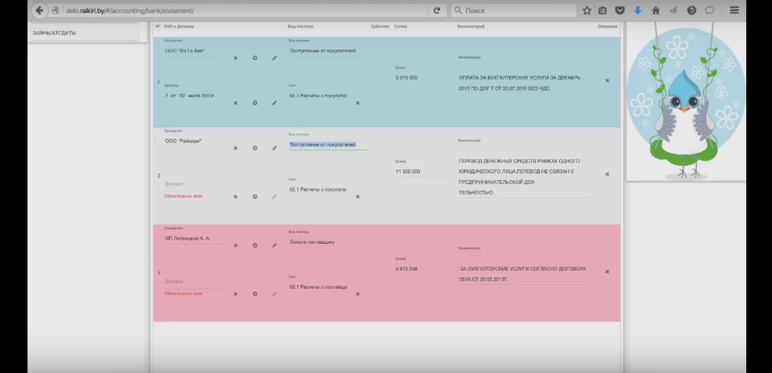Click the empty Договор field in row 2
The image size is (772, 373).
[195, 185]
